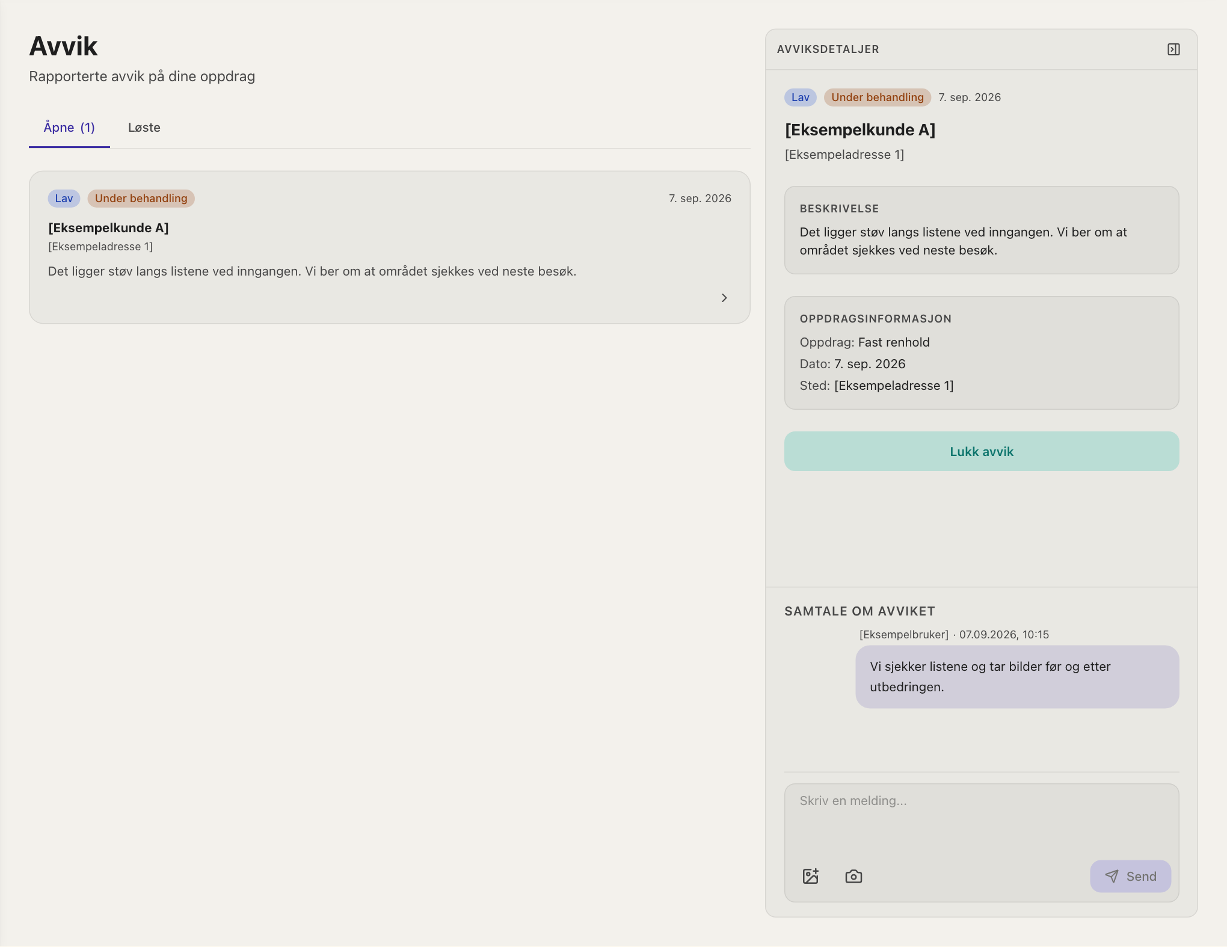
Task: Select the BESKRIVELSE section label
Action: coord(839,209)
